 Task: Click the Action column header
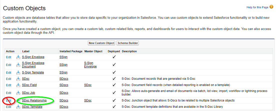(10, 51)
